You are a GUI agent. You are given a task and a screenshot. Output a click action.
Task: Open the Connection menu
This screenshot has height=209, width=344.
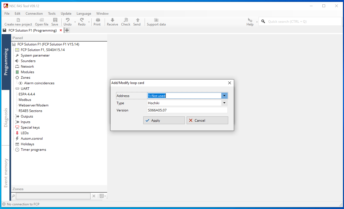pos(34,13)
